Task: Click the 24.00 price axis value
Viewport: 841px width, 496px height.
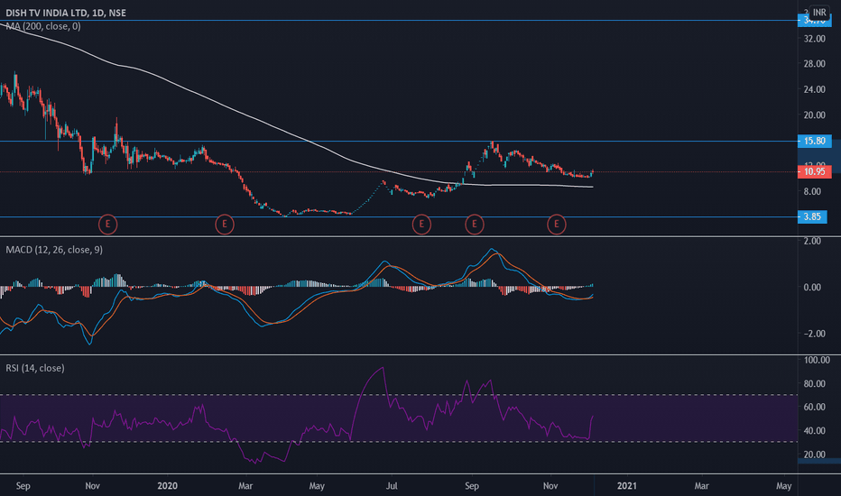Action: coord(814,89)
